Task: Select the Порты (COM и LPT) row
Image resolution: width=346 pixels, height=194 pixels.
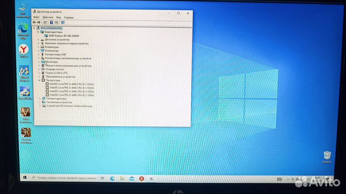Action: coord(57,73)
